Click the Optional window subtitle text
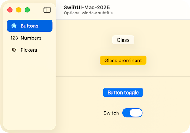Image resolution: width=190 pixels, height=133 pixels. tap(88, 13)
